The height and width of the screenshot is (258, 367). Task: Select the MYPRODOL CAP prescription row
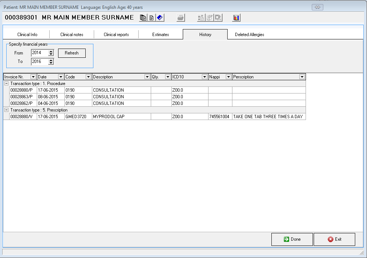point(121,117)
